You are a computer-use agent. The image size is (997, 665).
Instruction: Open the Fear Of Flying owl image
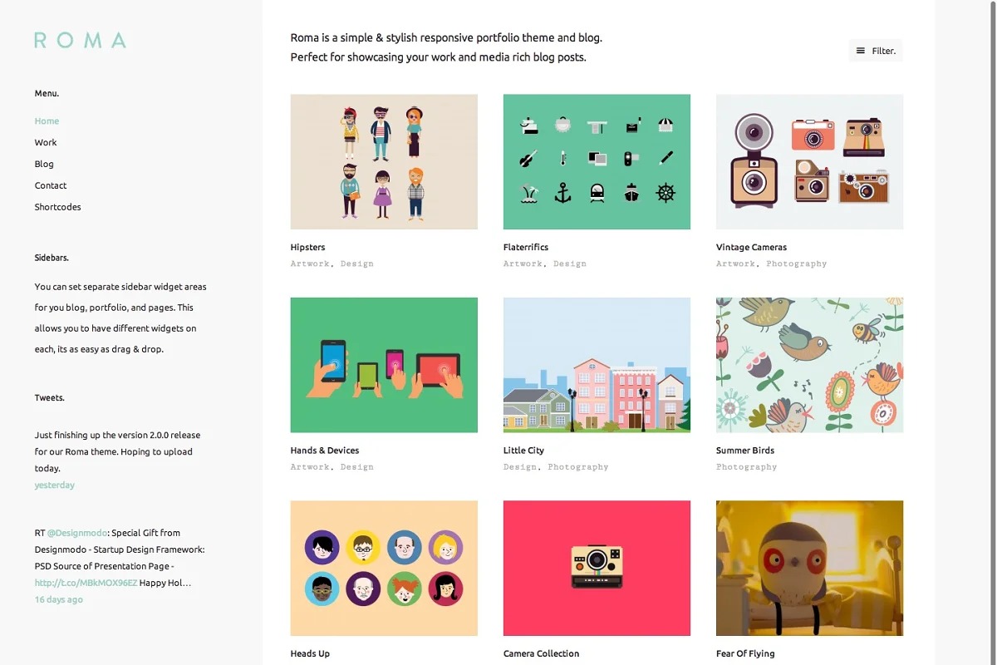pyautogui.click(x=809, y=568)
